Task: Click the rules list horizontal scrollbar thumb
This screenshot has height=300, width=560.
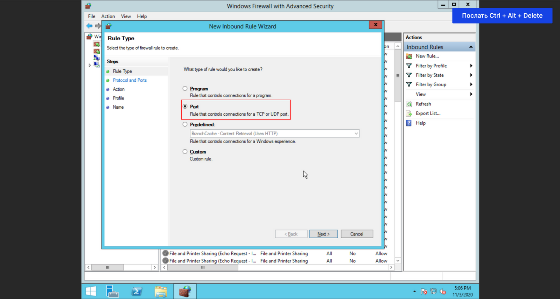Action: (x=203, y=267)
